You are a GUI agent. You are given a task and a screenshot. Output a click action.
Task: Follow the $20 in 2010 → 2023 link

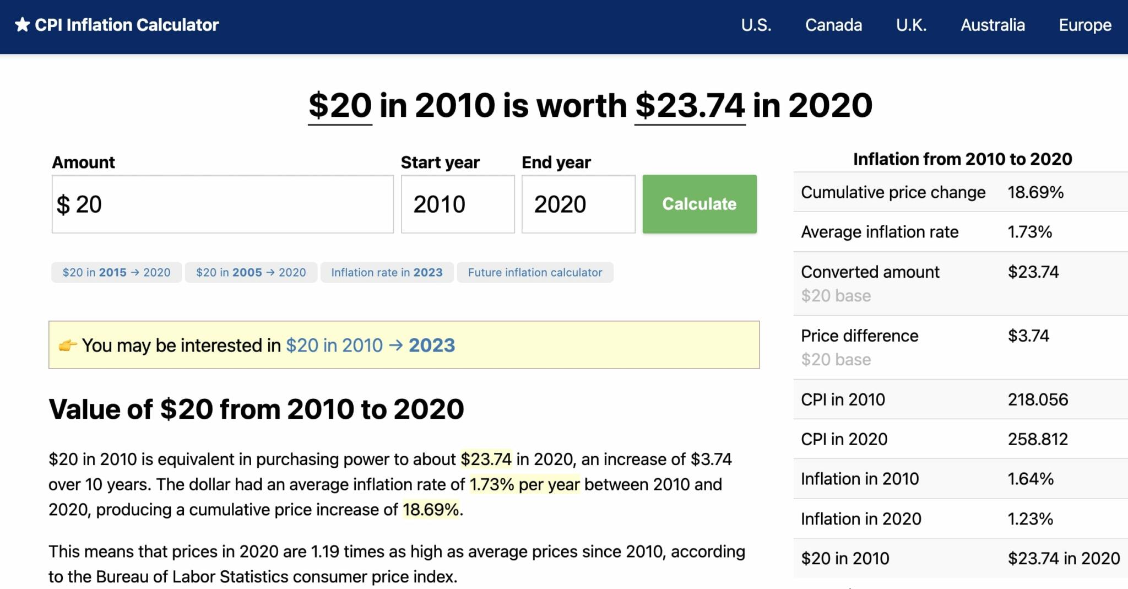(370, 345)
